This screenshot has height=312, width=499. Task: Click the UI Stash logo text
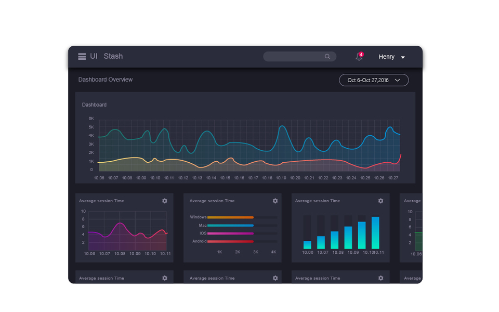click(x=106, y=56)
